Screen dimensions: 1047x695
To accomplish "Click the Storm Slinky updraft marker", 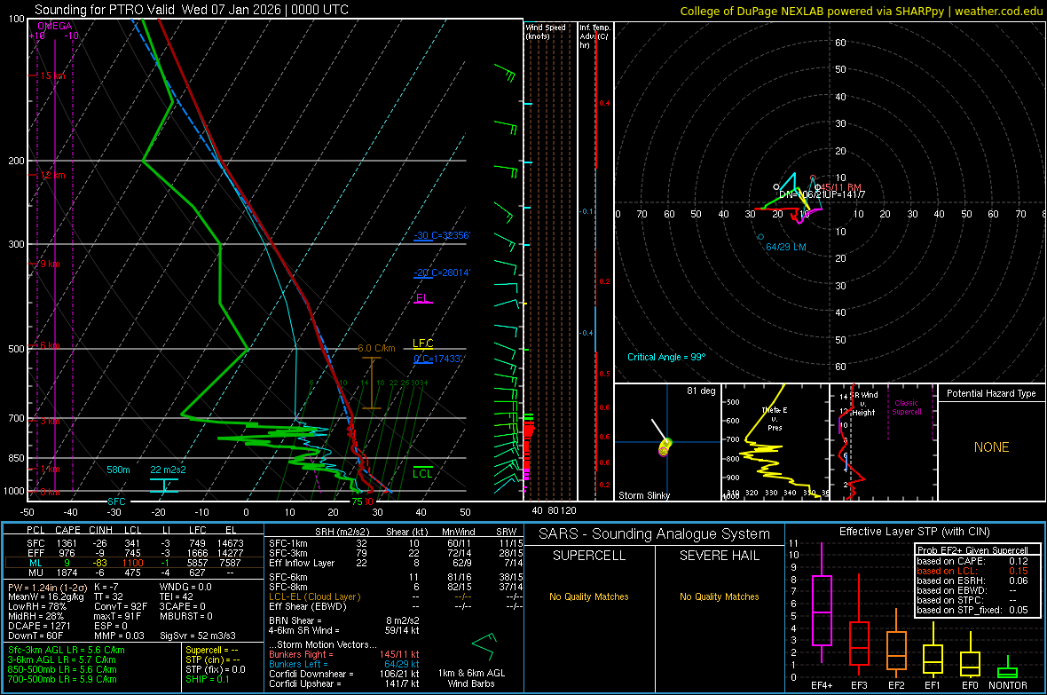I will pos(665,446).
